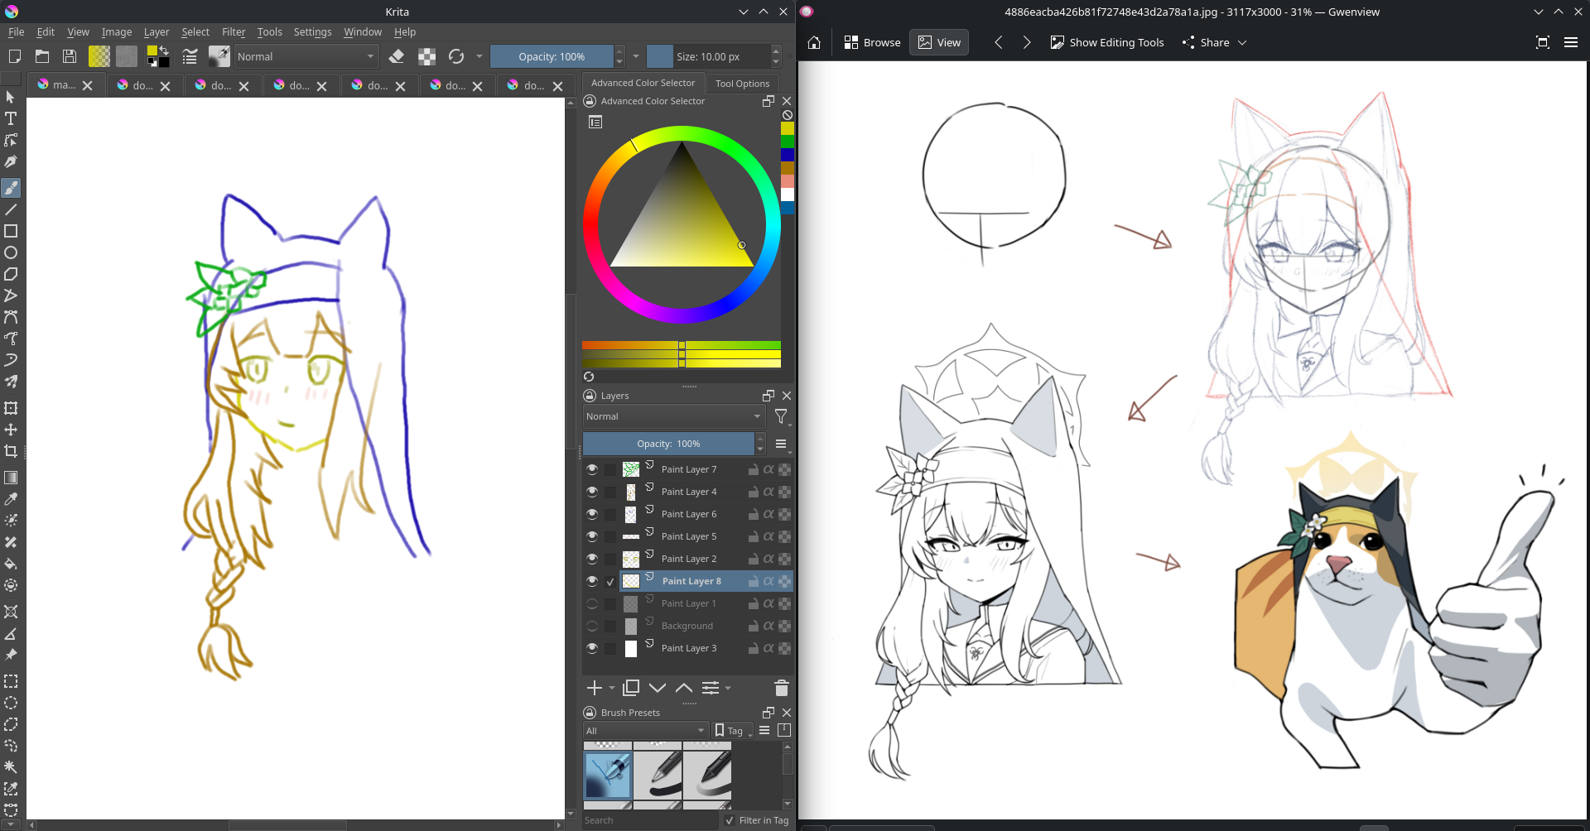Toggle eraser mode in the toolbar
Screen dimensions: 1590x831
[397, 56]
